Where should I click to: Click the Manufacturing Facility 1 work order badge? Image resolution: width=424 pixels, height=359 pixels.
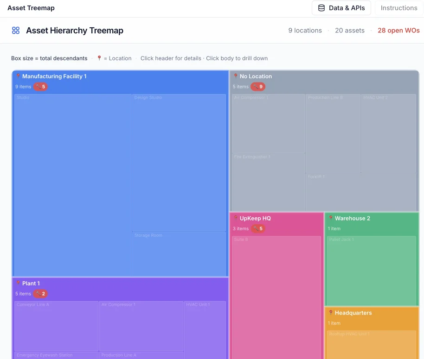pyautogui.click(x=40, y=87)
